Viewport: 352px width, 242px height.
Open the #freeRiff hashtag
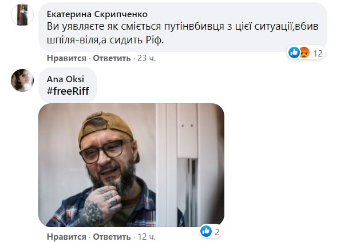pos(68,91)
